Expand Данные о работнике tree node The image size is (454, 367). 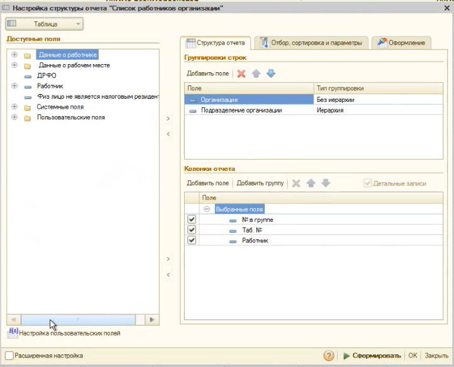pos(14,55)
